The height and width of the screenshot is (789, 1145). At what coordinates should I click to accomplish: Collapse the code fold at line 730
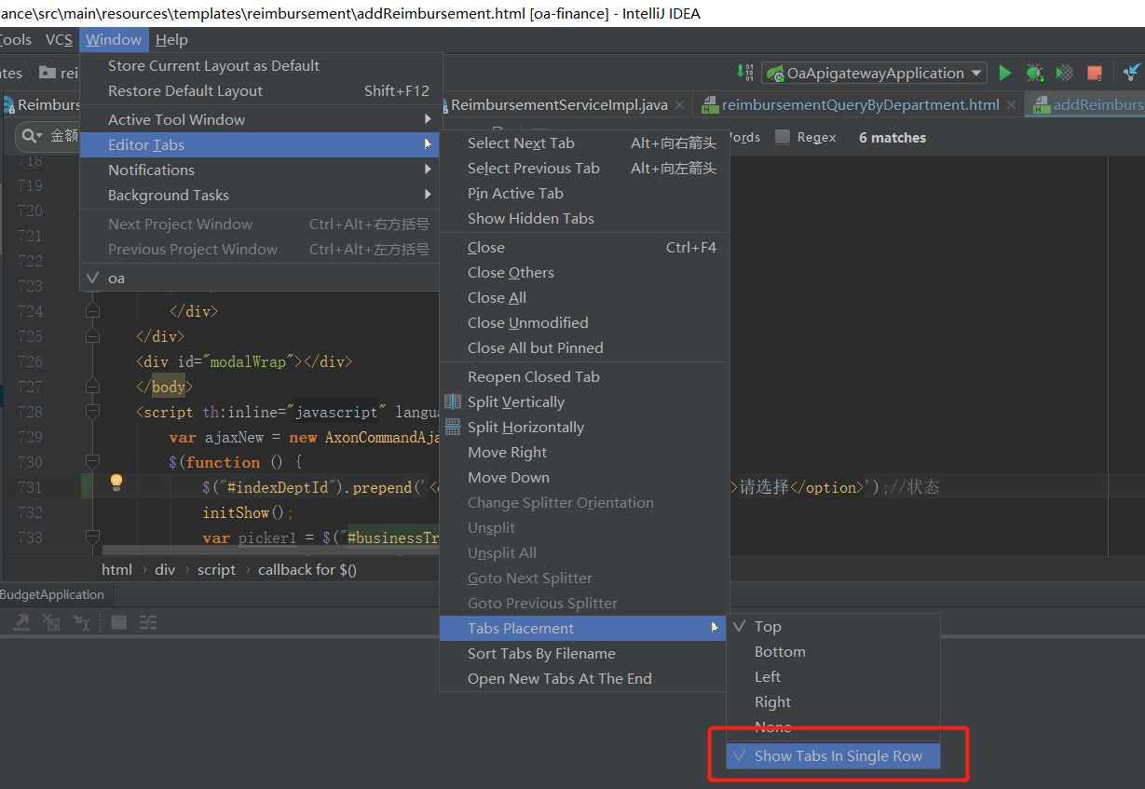tap(92, 461)
